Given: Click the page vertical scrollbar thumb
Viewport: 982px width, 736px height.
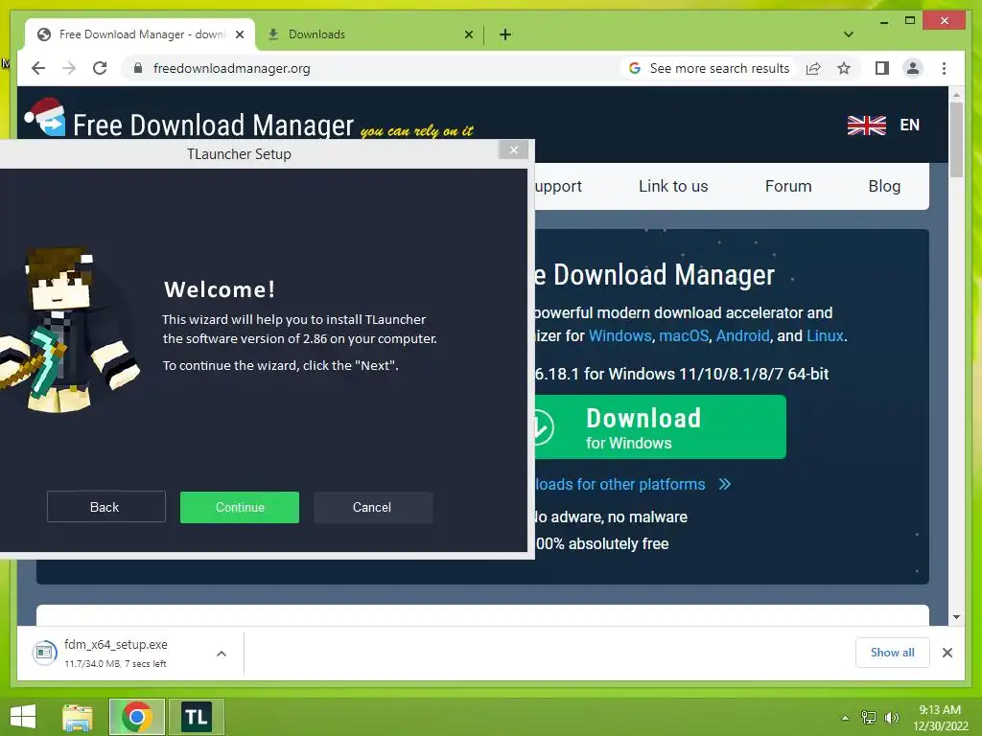Looking at the screenshot, I should [956, 140].
